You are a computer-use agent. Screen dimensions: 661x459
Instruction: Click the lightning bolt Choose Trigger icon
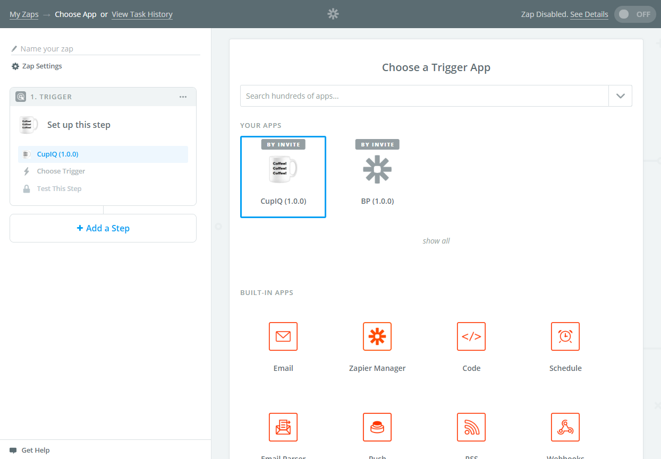pyautogui.click(x=27, y=171)
